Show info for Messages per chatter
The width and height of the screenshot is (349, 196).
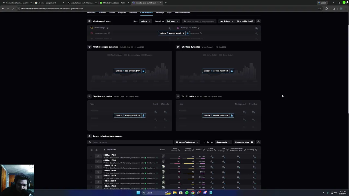click(198, 28)
